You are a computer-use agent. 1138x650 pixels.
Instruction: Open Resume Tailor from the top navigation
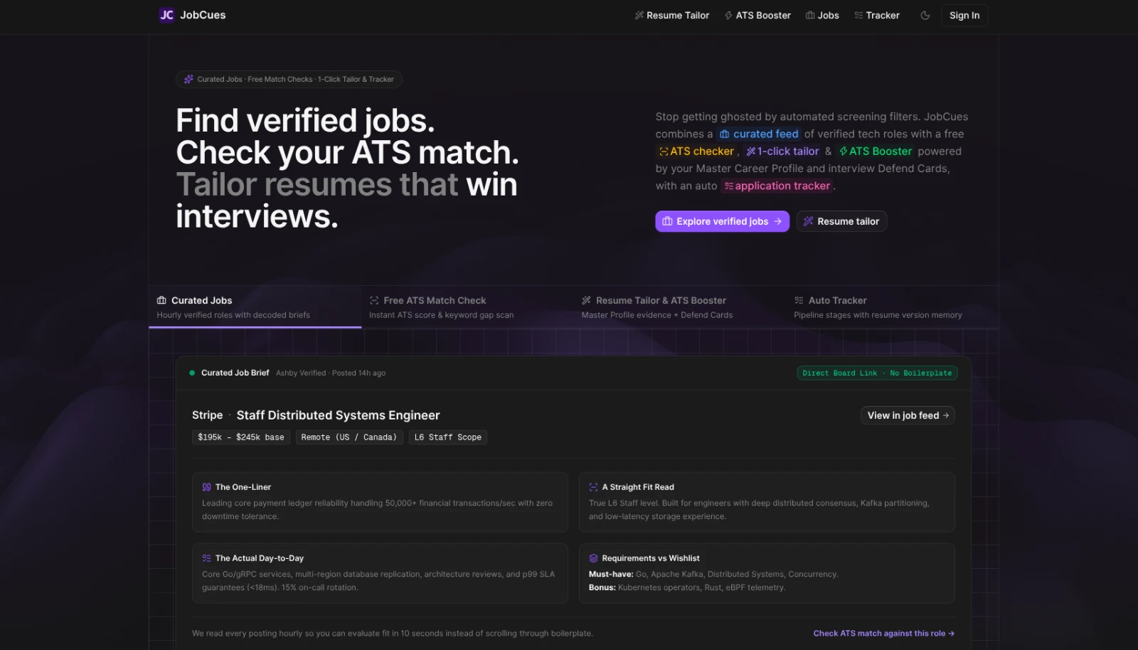(671, 15)
